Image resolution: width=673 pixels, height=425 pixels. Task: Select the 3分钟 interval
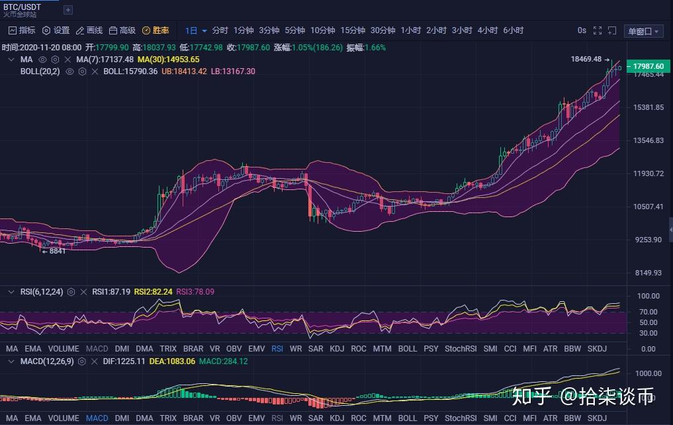(269, 30)
